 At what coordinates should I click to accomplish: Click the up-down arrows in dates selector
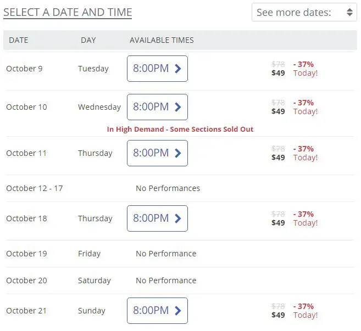click(349, 12)
